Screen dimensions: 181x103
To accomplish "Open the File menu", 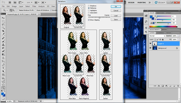I will tap(3, 6).
